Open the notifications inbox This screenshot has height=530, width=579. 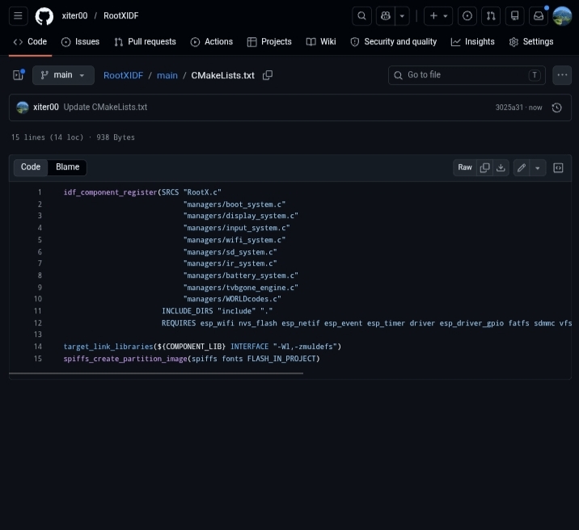coord(539,16)
